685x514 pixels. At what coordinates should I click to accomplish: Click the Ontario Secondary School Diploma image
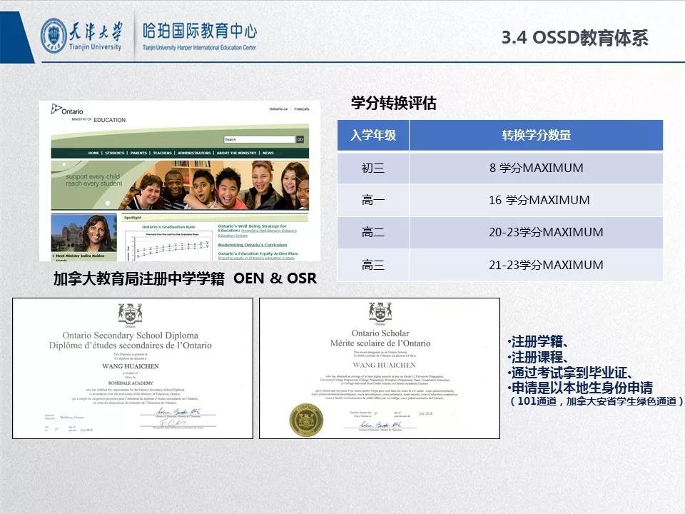(x=133, y=368)
